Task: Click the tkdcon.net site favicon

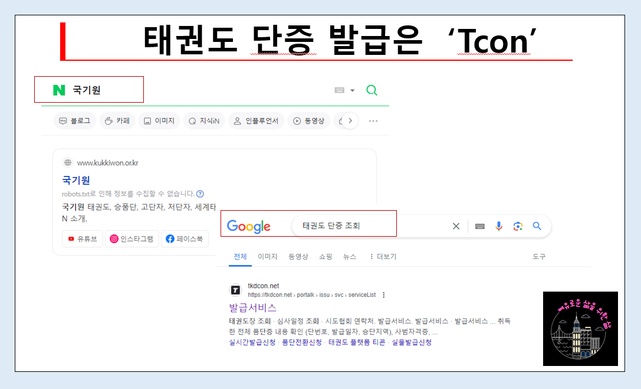Action: 235,289
